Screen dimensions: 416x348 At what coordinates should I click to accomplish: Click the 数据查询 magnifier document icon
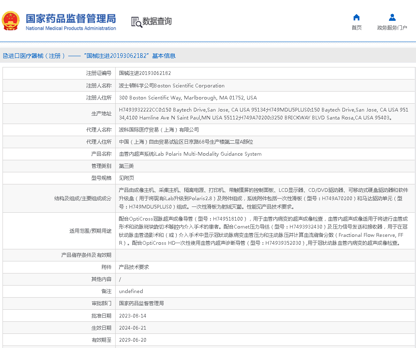pos(136,22)
